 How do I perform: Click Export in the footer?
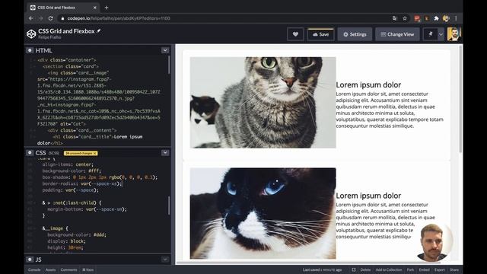point(440,269)
